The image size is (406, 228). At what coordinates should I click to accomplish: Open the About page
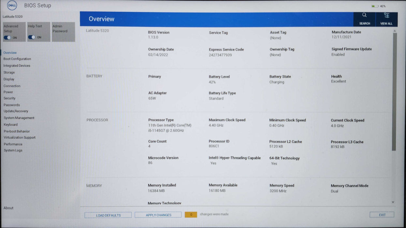point(8,208)
